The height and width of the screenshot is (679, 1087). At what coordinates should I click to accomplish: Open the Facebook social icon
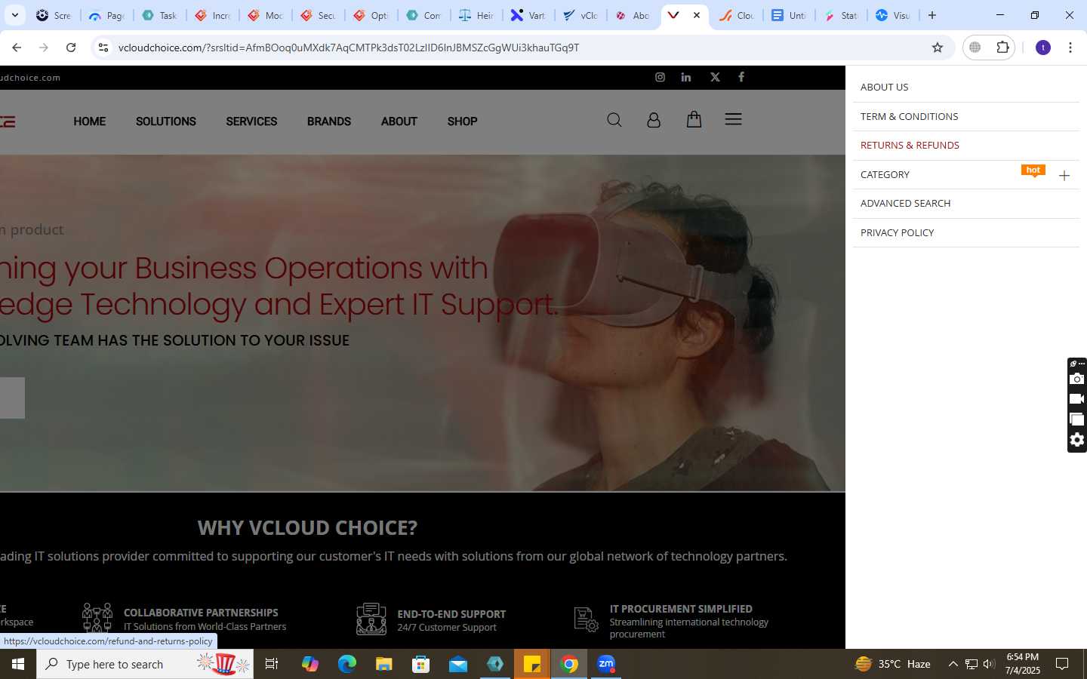click(x=741, y=77)
